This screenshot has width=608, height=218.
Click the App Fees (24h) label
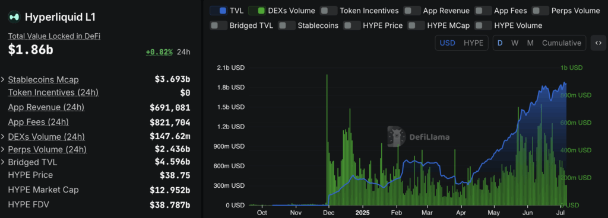click(39, 122)
